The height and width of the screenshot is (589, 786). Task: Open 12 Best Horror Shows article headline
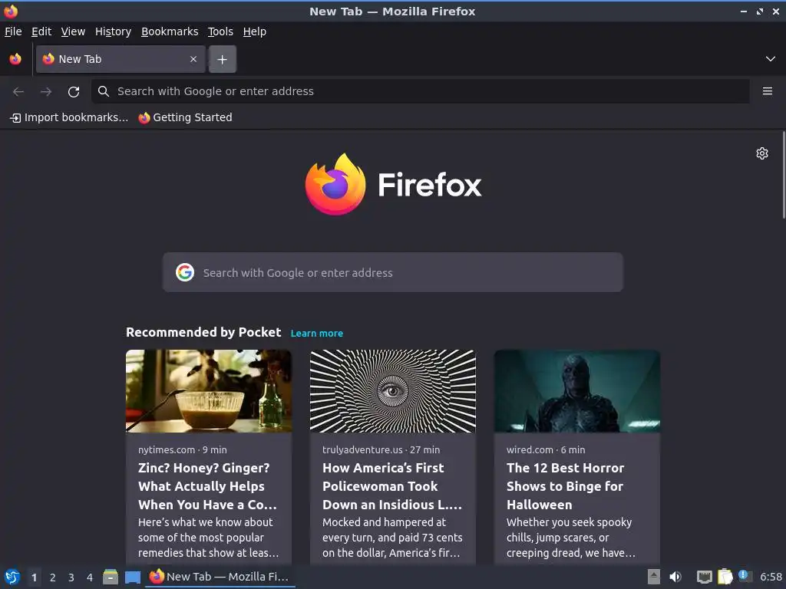[x=565, y=485]
